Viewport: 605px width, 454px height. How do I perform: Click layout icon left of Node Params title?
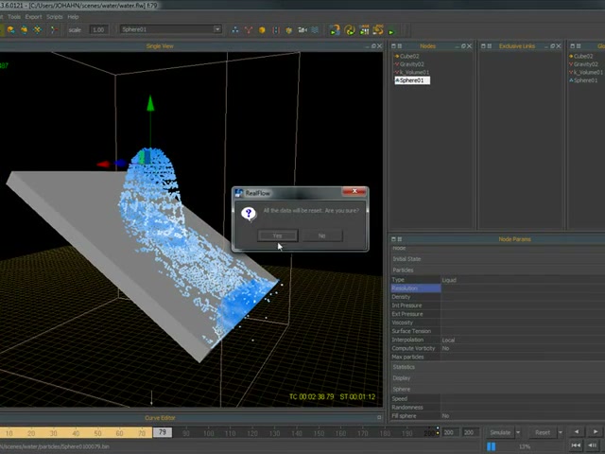tap(400, 239)
